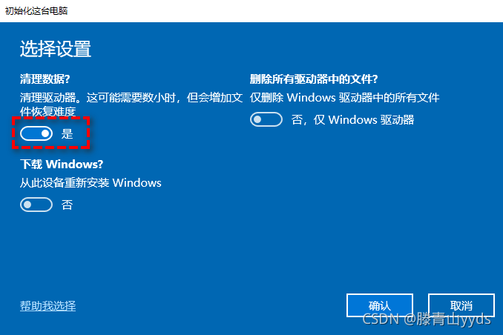Screen dimensions: 503x335
Task: Click the 是 label beside the clean data switch
Action: (x=68, y=133)
